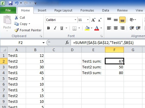Click the Excel application icon

(3, 3)
